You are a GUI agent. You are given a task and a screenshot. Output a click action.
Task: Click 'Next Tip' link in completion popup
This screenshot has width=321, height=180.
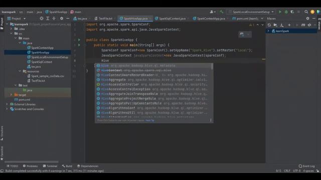pyautogui.click(x=150, y=120)
